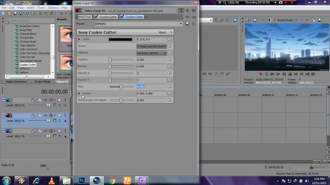
Task: Click About in the Sony Cookie Cutter header
Action: pos(162,32)
